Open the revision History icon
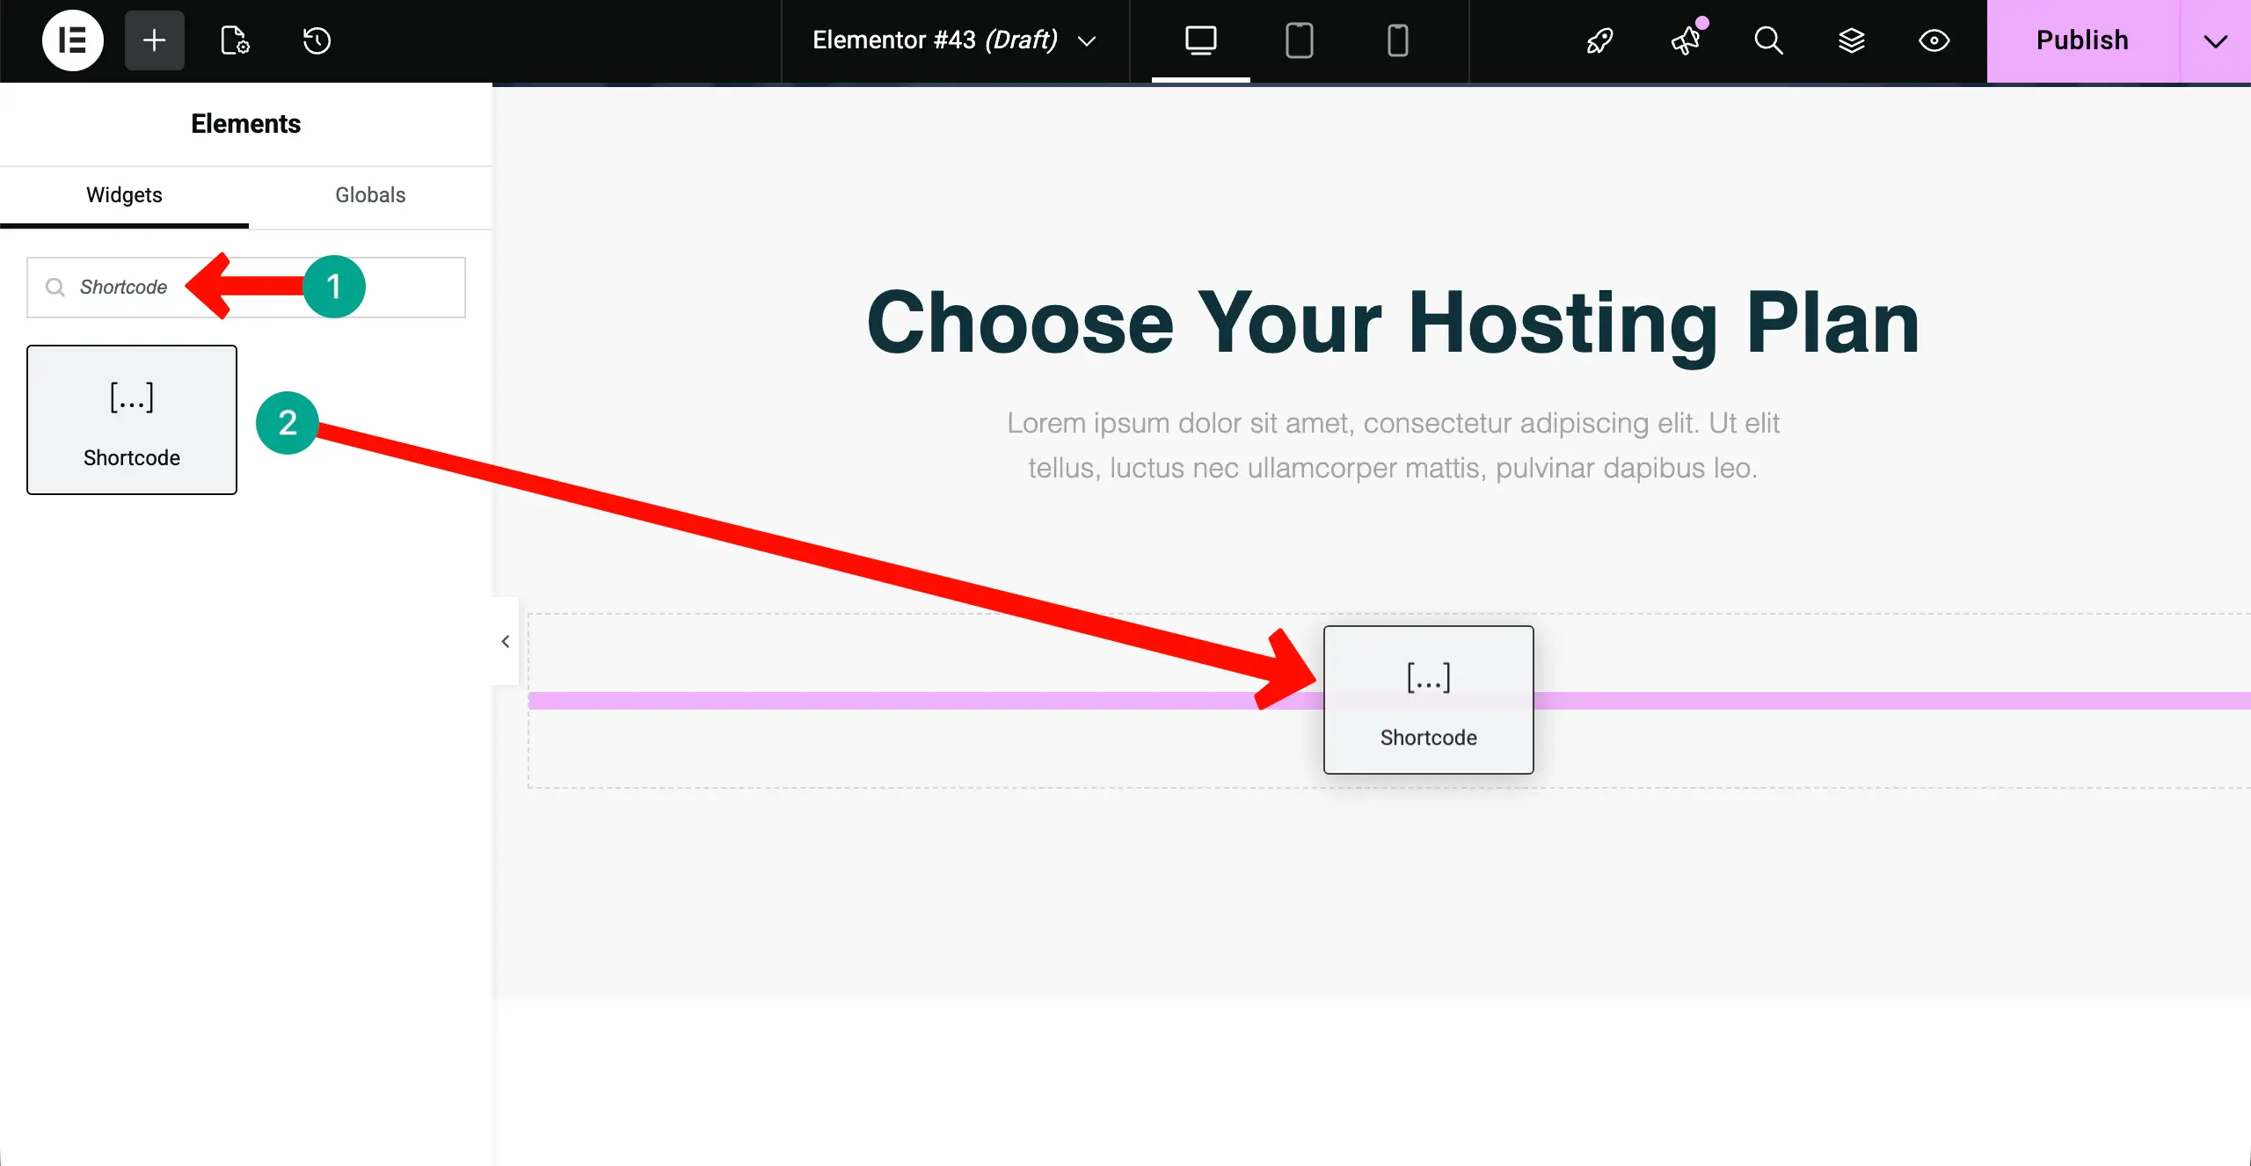Screen dimensions: 2251x1166 point(317,40)
